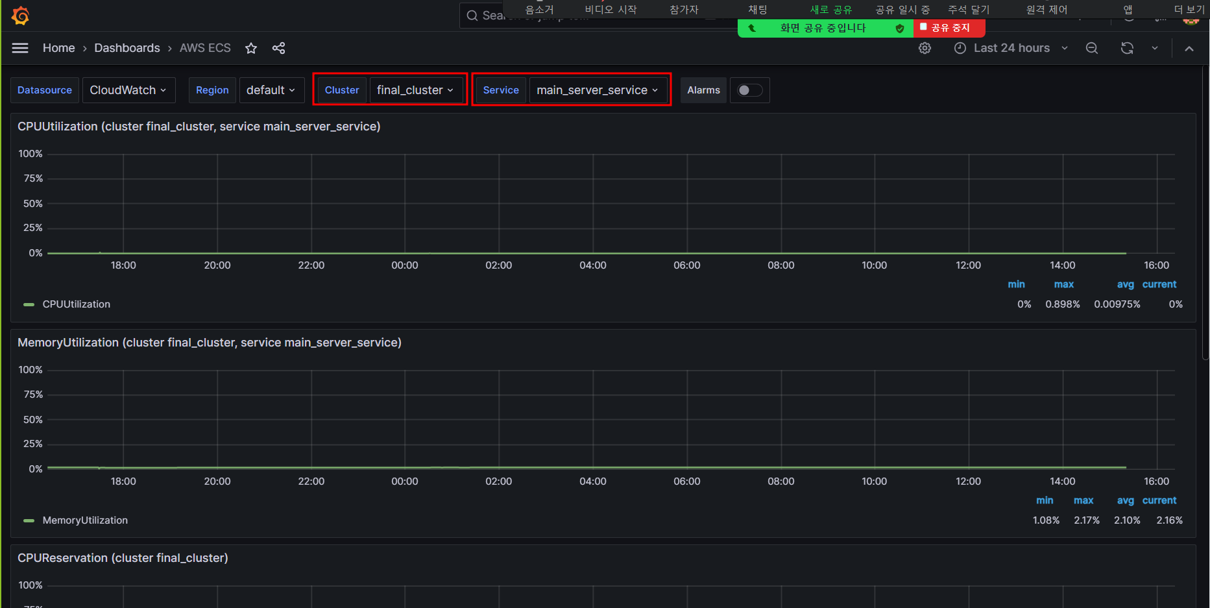Collapse the top navigation with chevron

1189,48
